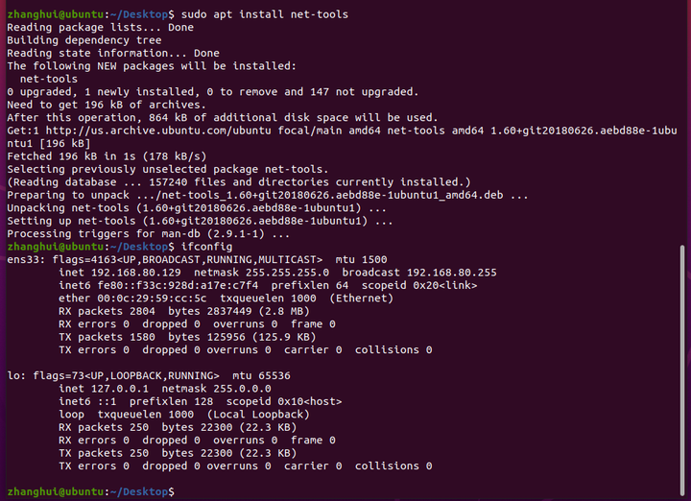The height and width of the screenshot is (501, 691).
Task: Click the 'Processing triggers for man-db' line
Action: tap(149, 234)
